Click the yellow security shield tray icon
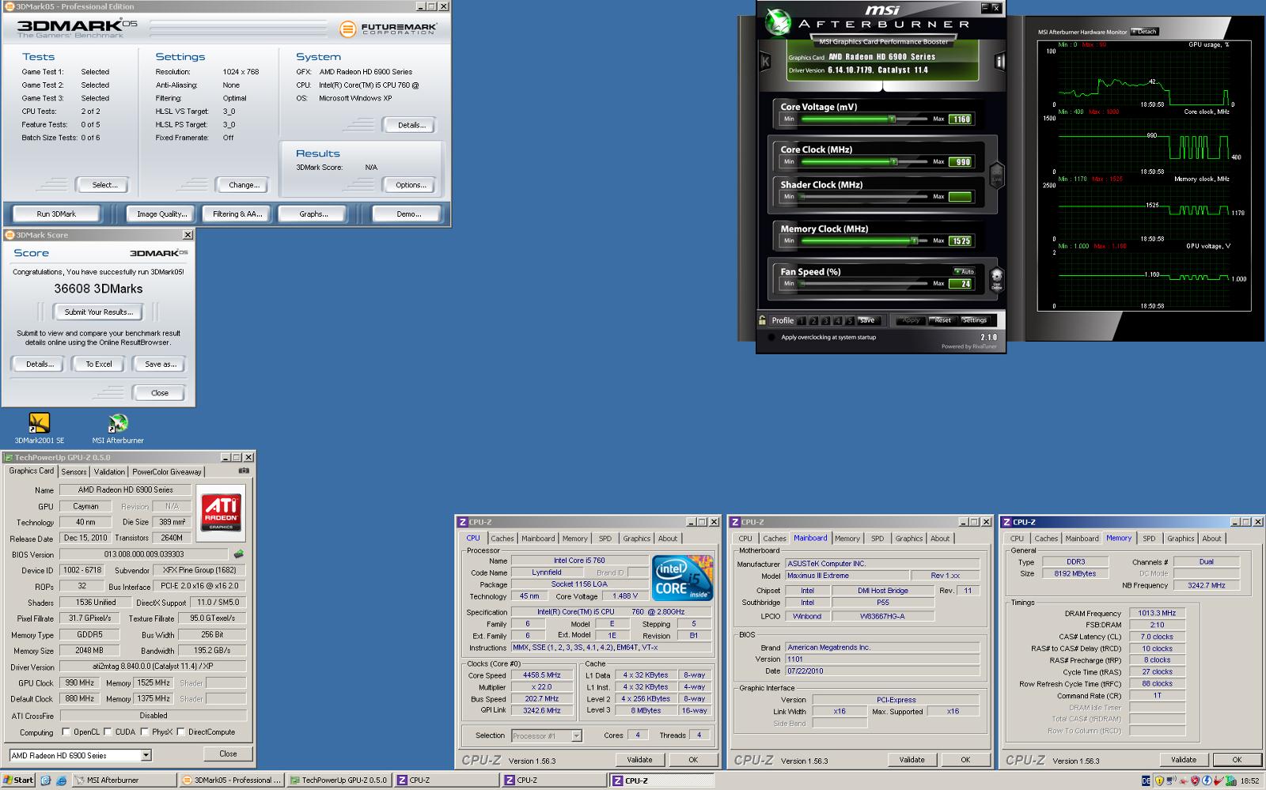The height and width of the screenshot is (790, 1266). pyautogui.click(x=1160, y=781)
